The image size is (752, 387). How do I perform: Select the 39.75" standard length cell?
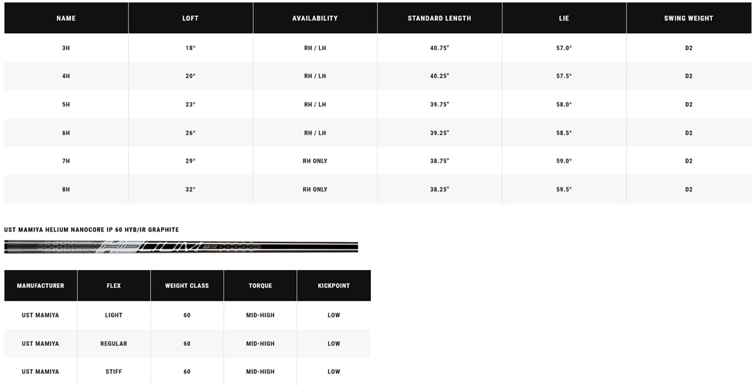[x=439, y=105]
